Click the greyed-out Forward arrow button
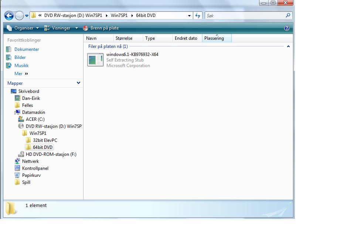 click(19, 15)
